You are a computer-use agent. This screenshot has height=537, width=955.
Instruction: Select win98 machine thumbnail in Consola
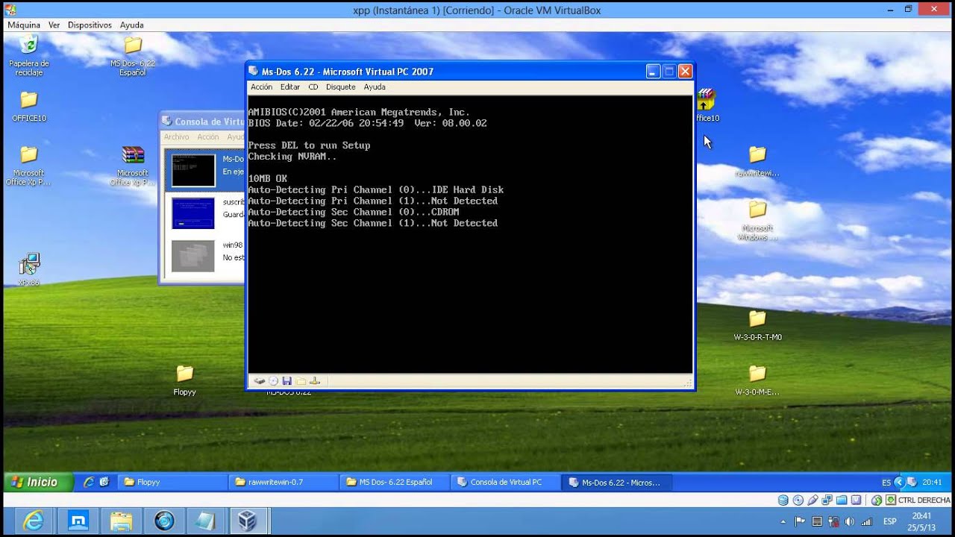click(x=193, y=255)
